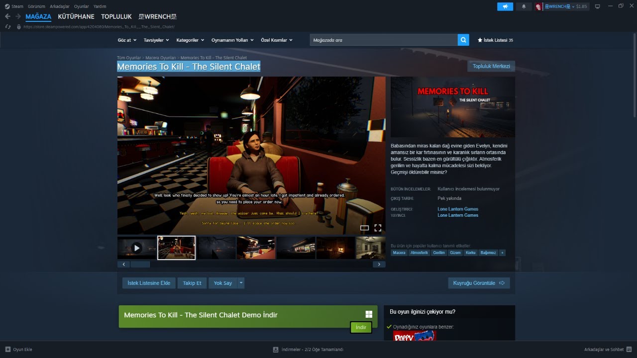Switch to the MAĞAZA tab
The width and height of the screenshot is (637, 358).
coord(38,16)
